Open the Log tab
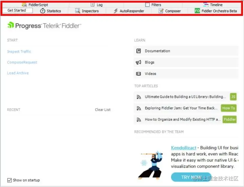Image resolution: width=244 pixels, height=187 pixels. point(97,5)
